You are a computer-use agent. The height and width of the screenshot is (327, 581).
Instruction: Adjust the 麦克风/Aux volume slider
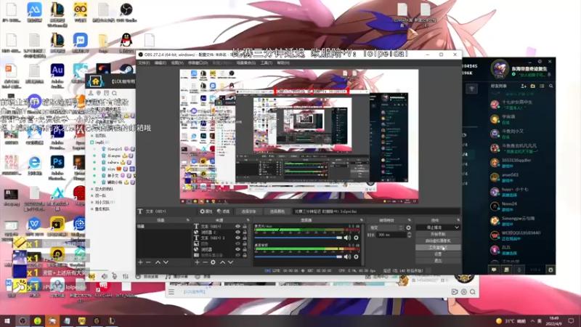pyautogui.click(x=298, y=238)
